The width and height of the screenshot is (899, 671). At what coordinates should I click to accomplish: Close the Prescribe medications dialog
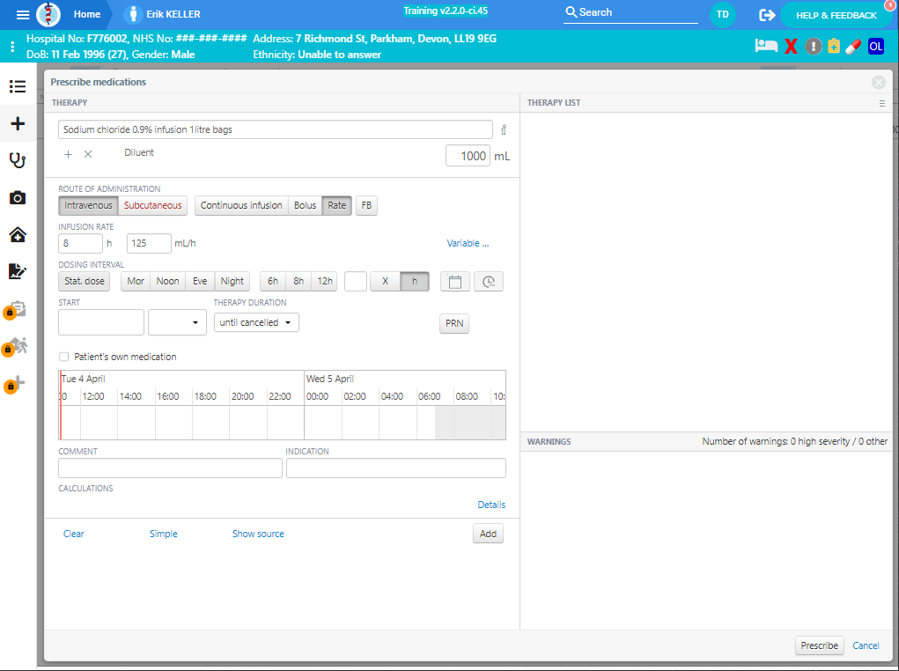pyautogui.click(x=879, y=83)
